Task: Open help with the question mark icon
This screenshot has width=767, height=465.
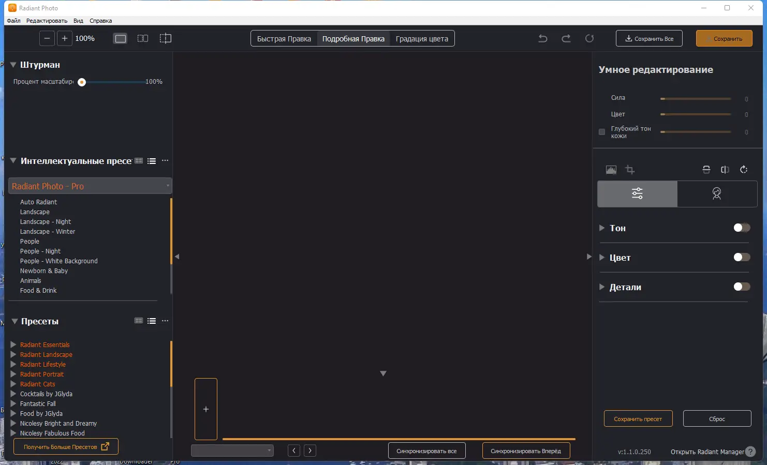Action: tap(750, 452)
